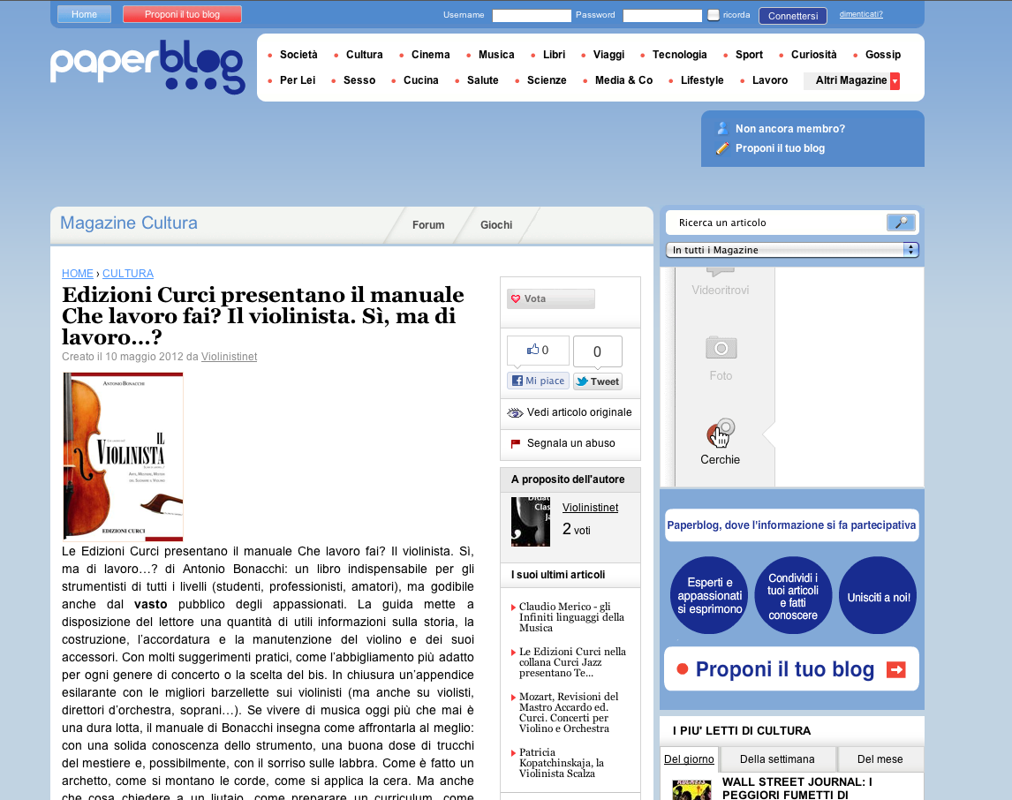Open the In tutti i Magazine select box
Image resolution: width=1012 pixels, height=800 pixels.
pyautogui.click(x=792, y=250)
